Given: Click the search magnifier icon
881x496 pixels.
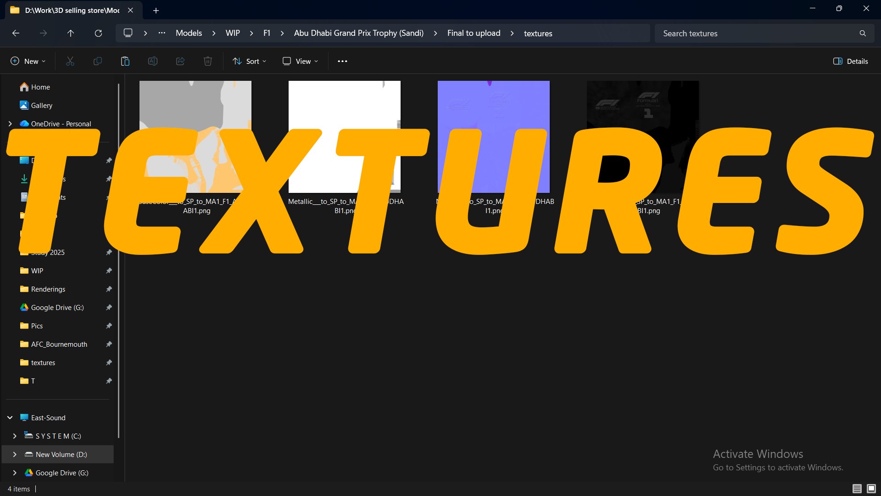Looking at the screenshot, I should pos(863,34).
